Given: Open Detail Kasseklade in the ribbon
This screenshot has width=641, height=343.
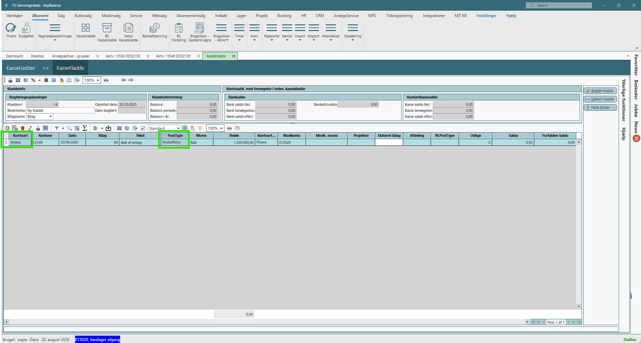Looking at the screenshot, I should click(x=128, y=32).
